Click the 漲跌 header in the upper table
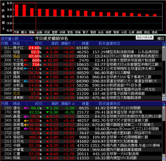166x161 pixels. [x=50, y=43]
